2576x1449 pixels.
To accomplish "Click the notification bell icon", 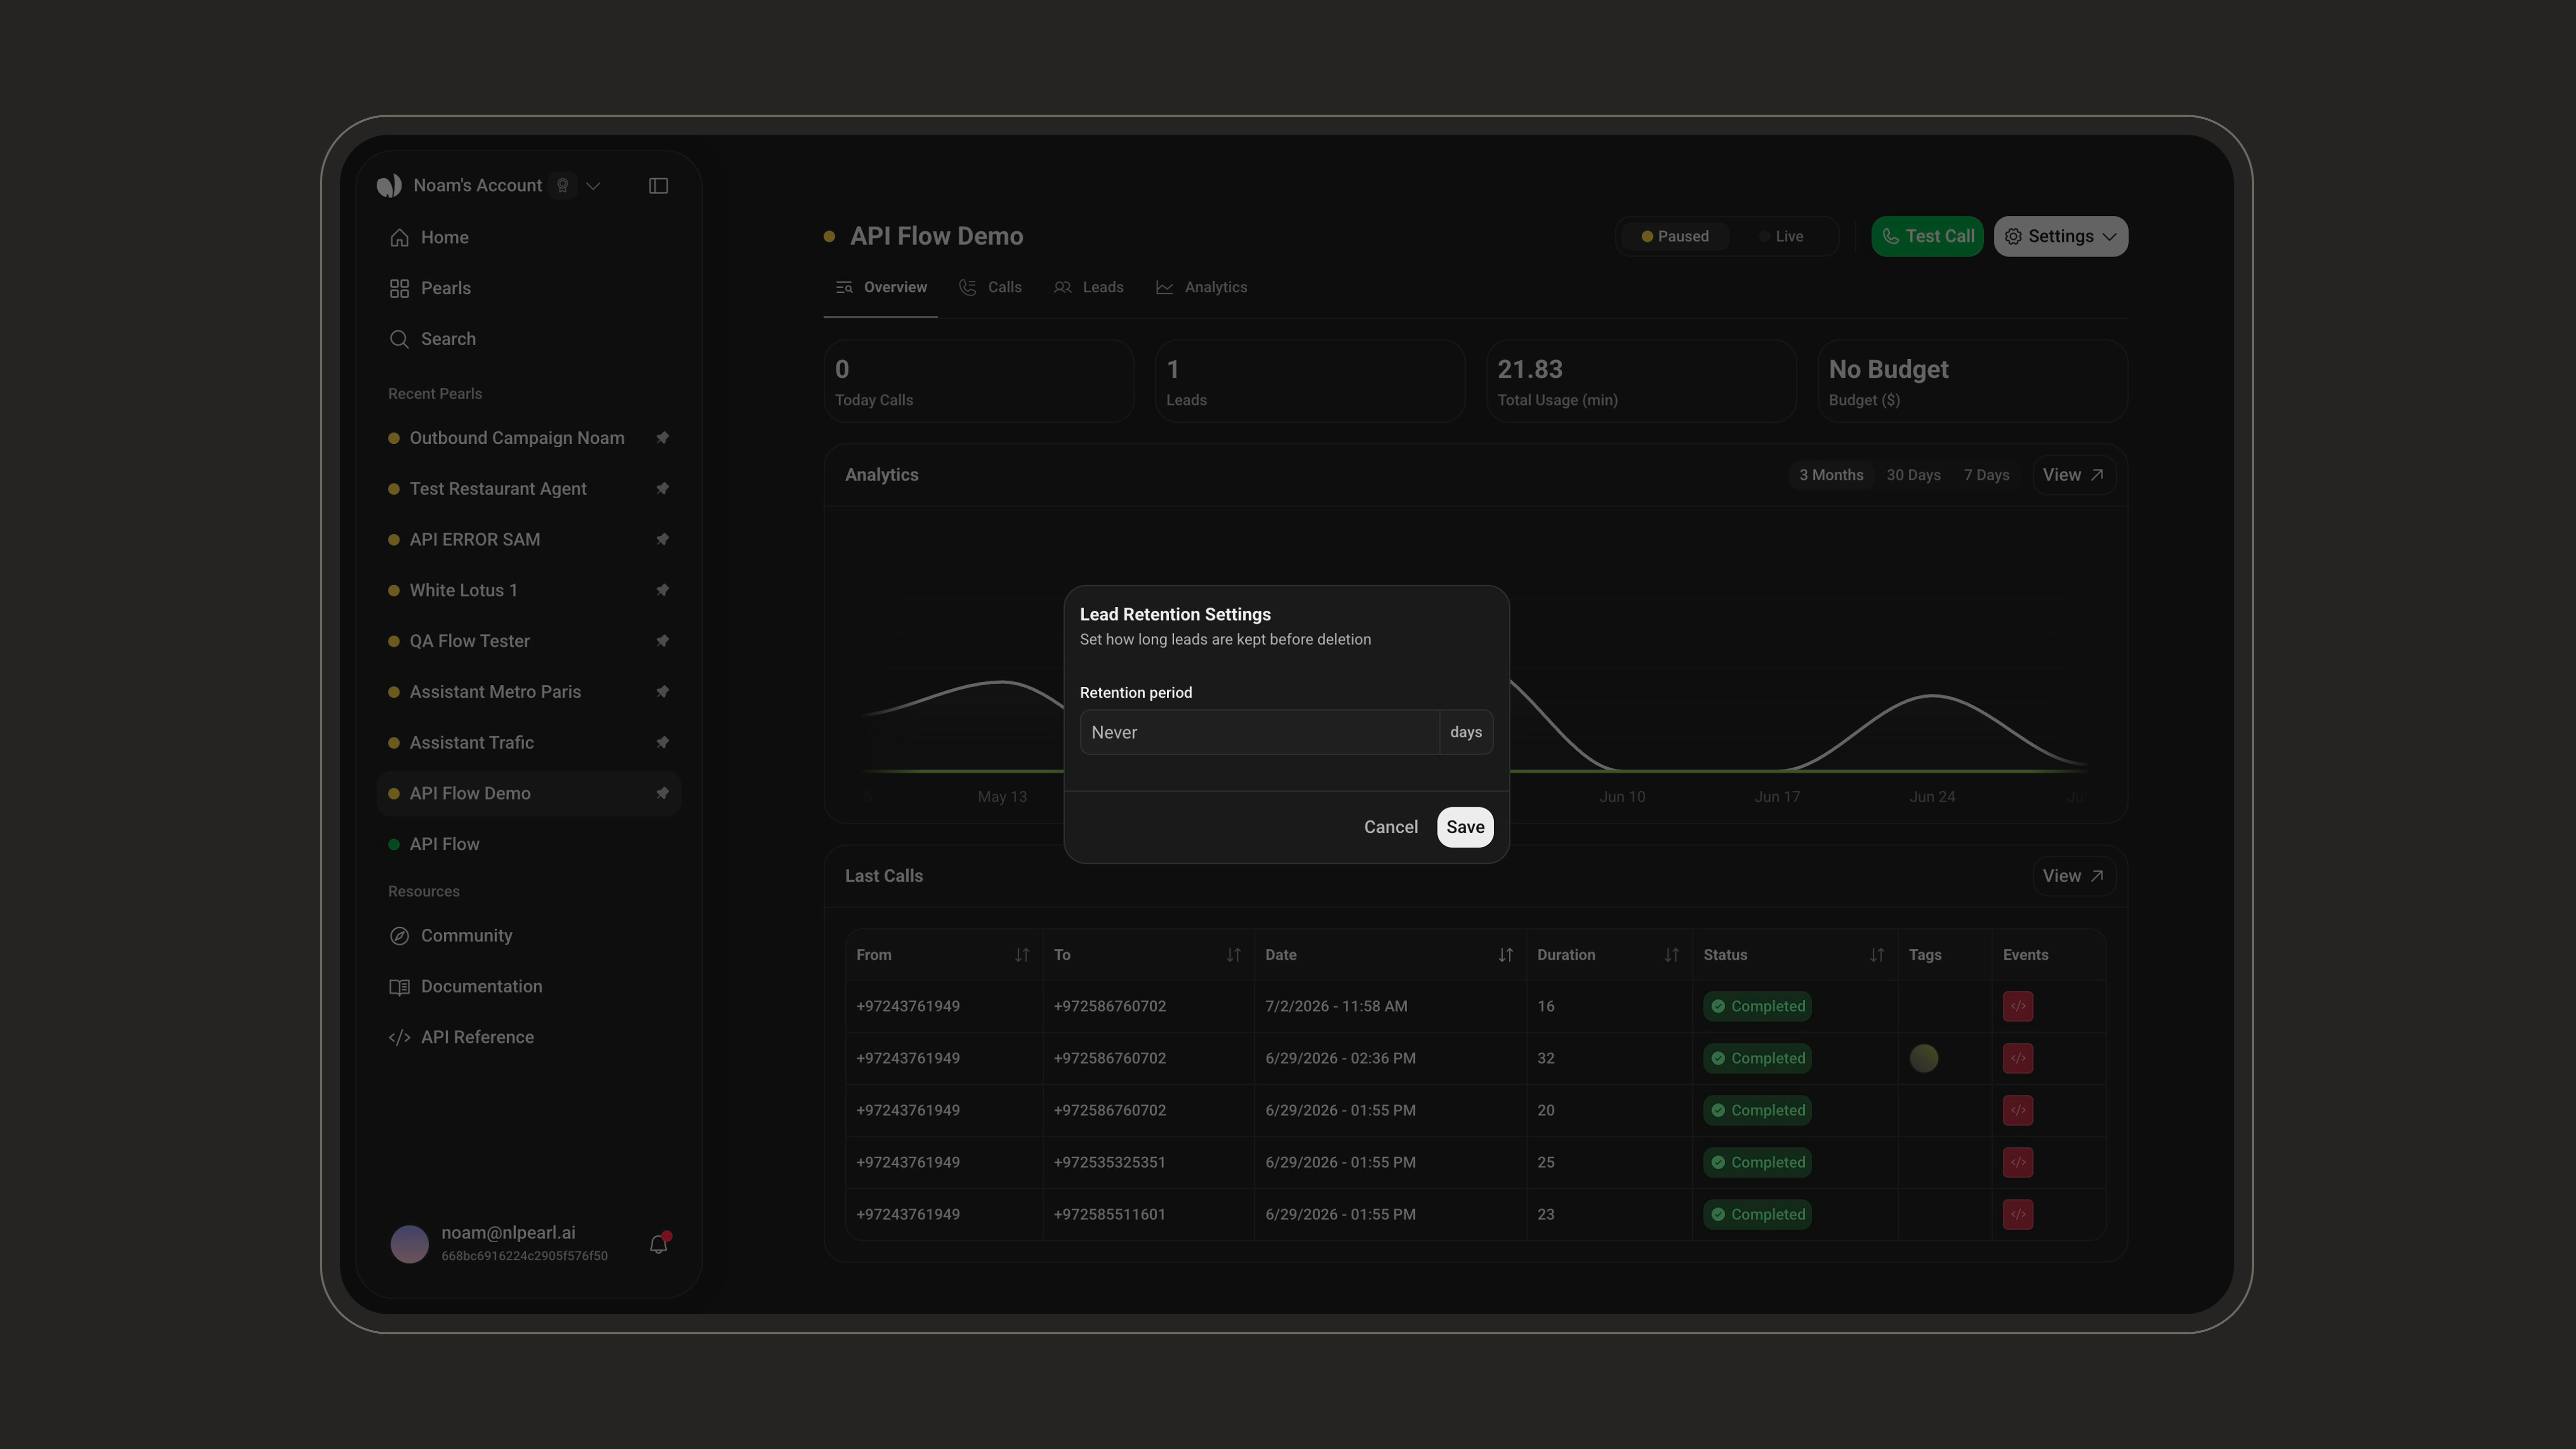I will (x=658, y=1244).
